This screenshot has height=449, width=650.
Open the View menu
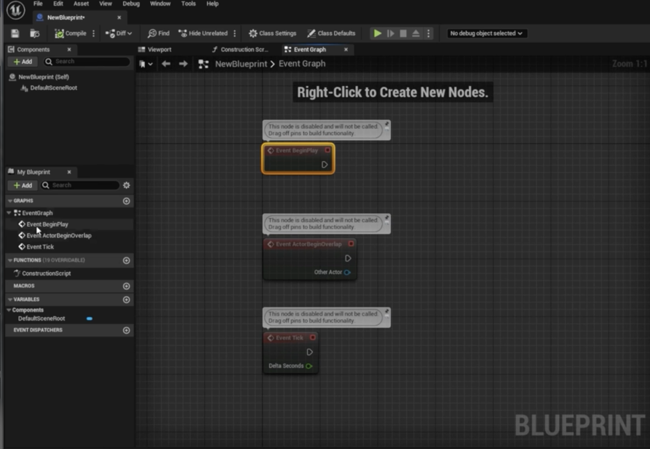(106, 3)
